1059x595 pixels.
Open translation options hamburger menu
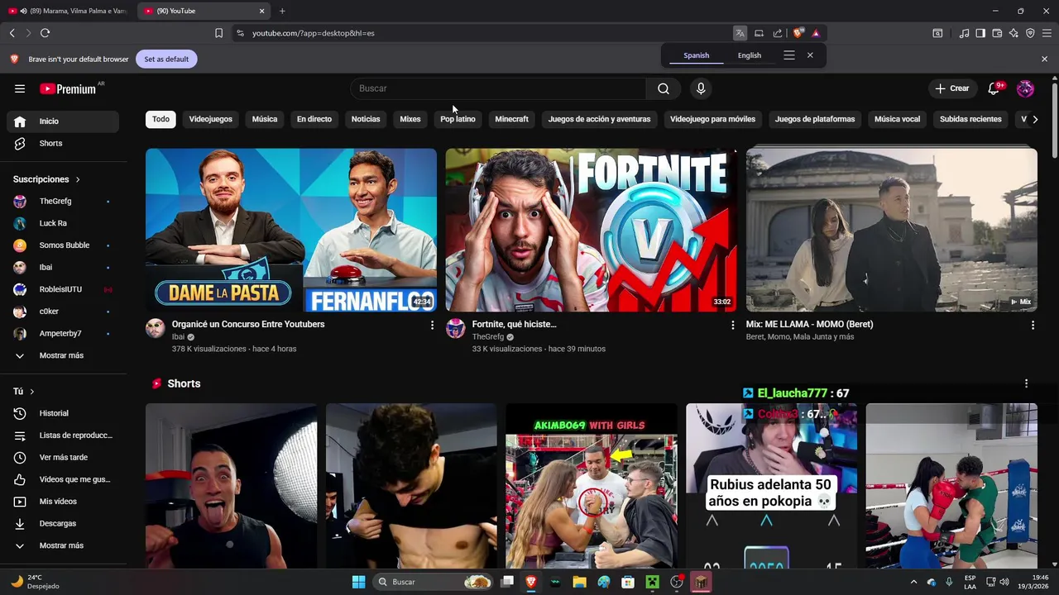tap(788, 55)
